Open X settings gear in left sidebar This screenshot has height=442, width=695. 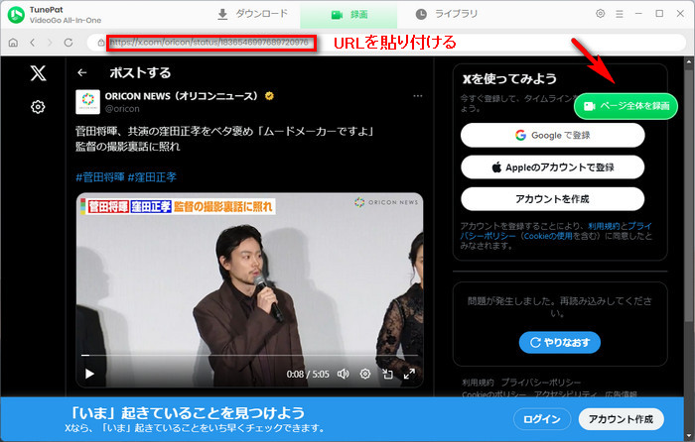coord(38,107)
